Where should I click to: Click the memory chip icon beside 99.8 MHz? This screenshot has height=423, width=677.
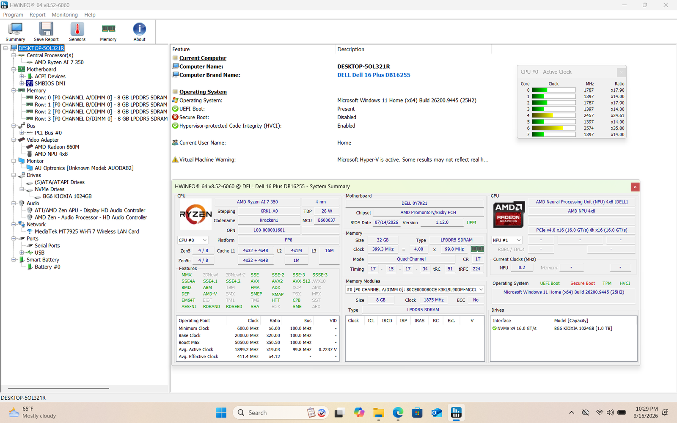pyautogui.click(x=477, y=249)
